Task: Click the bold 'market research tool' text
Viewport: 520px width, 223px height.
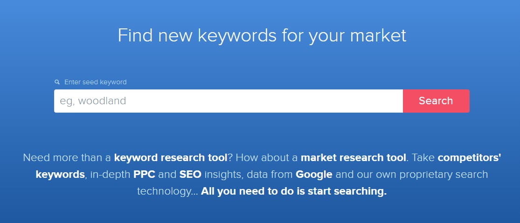Action: pyautogui.click(x=353, y=157)
